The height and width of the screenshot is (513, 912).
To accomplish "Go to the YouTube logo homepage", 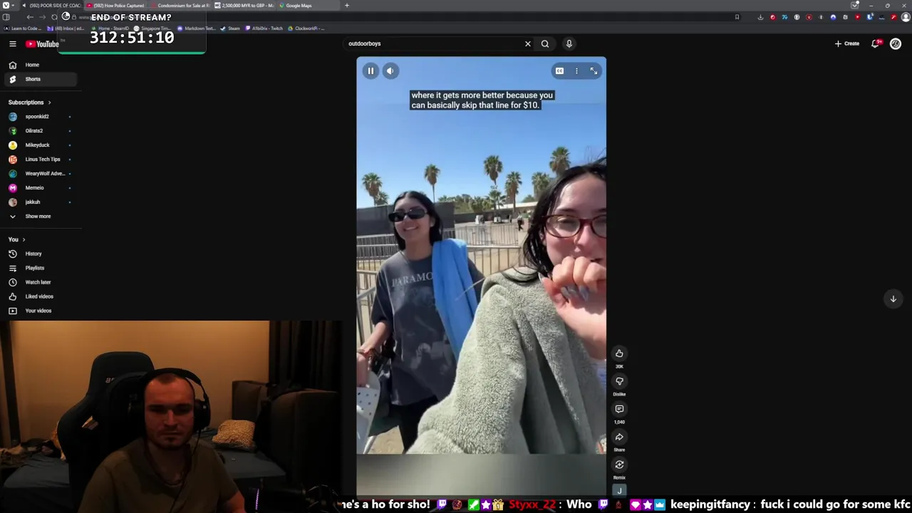I will click(43, 44).
